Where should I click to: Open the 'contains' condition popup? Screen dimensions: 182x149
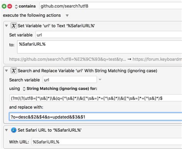pyautogui.click(x=25, y=6)
